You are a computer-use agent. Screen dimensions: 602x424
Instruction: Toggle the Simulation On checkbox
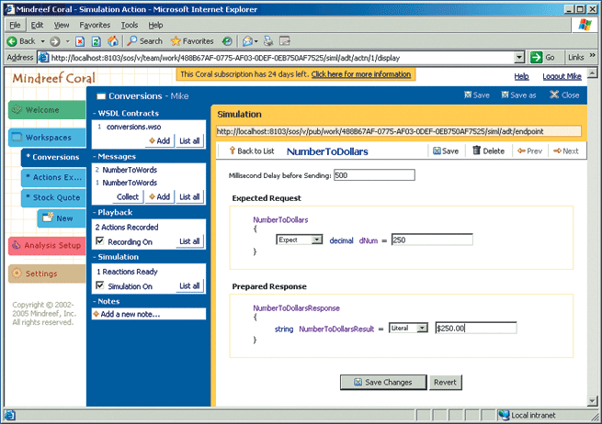pos(100,286)
